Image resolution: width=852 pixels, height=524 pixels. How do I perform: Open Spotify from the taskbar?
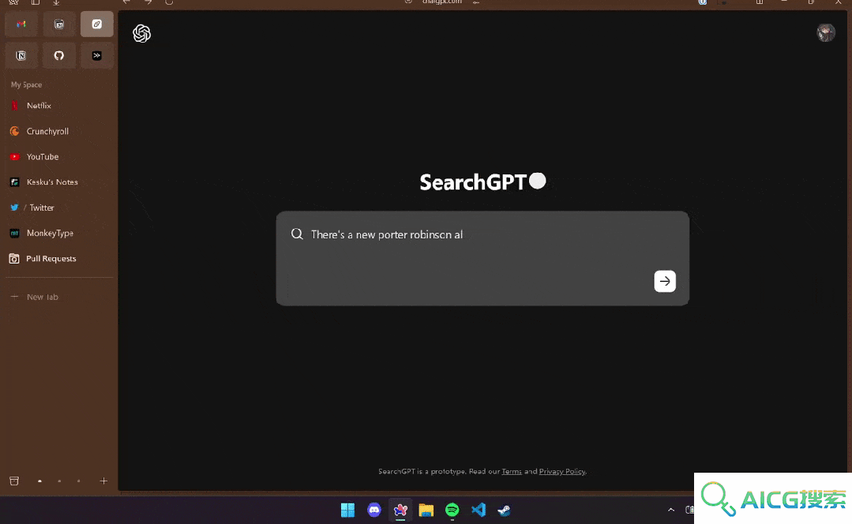[452, 510]
